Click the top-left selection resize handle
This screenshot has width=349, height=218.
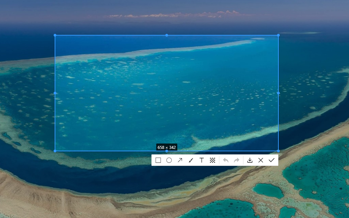pos(55,35)
